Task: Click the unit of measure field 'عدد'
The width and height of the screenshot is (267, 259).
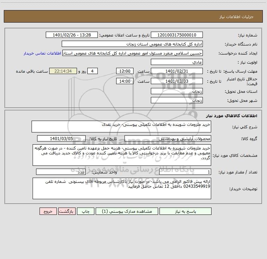Action: pyautogui.click(x=61, y=172)
